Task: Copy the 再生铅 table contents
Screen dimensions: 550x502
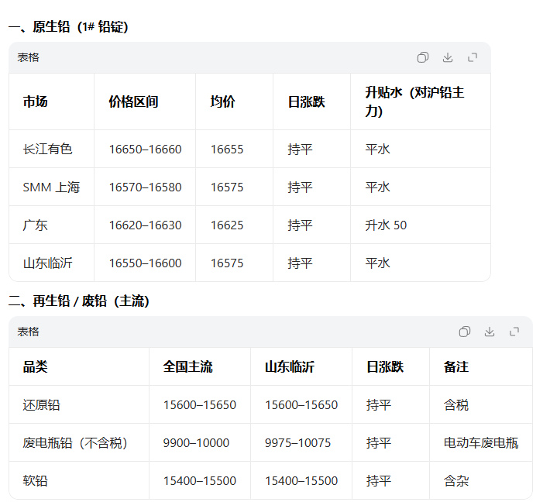Action: (465, 332)
